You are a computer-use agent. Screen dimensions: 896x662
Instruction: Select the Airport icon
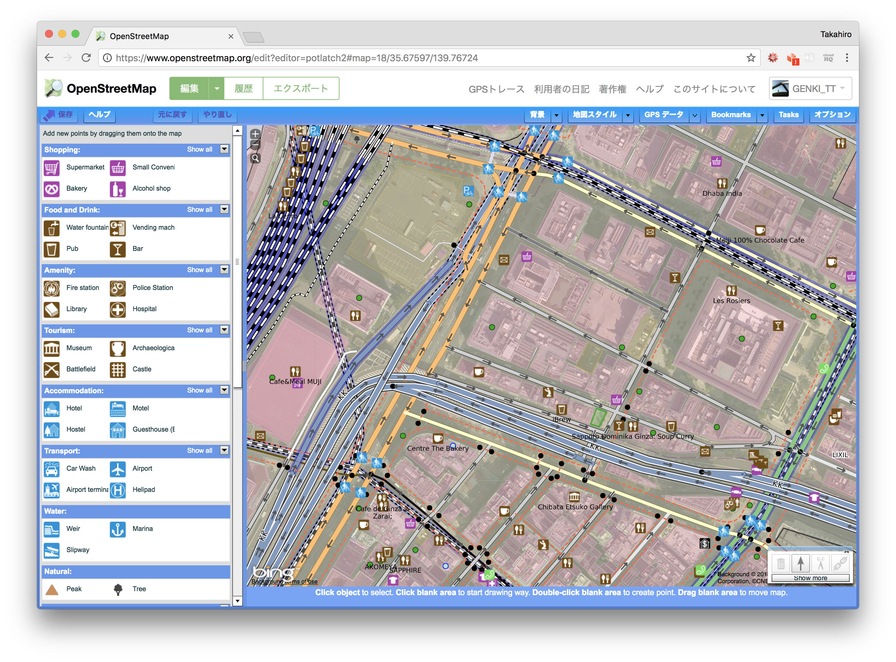point(118,469)
